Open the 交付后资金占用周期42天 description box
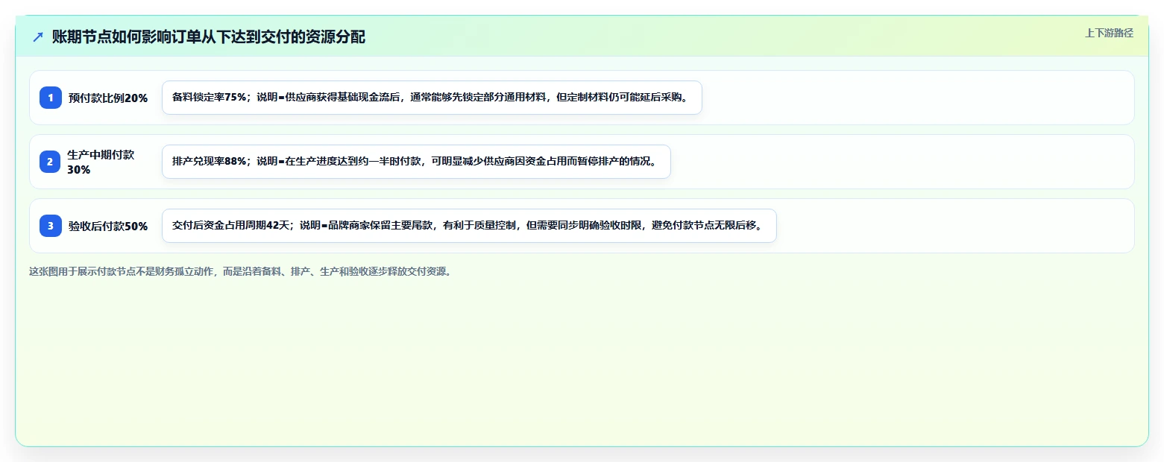This screenshot has height=462, width=1164. [x=469, y=226]
